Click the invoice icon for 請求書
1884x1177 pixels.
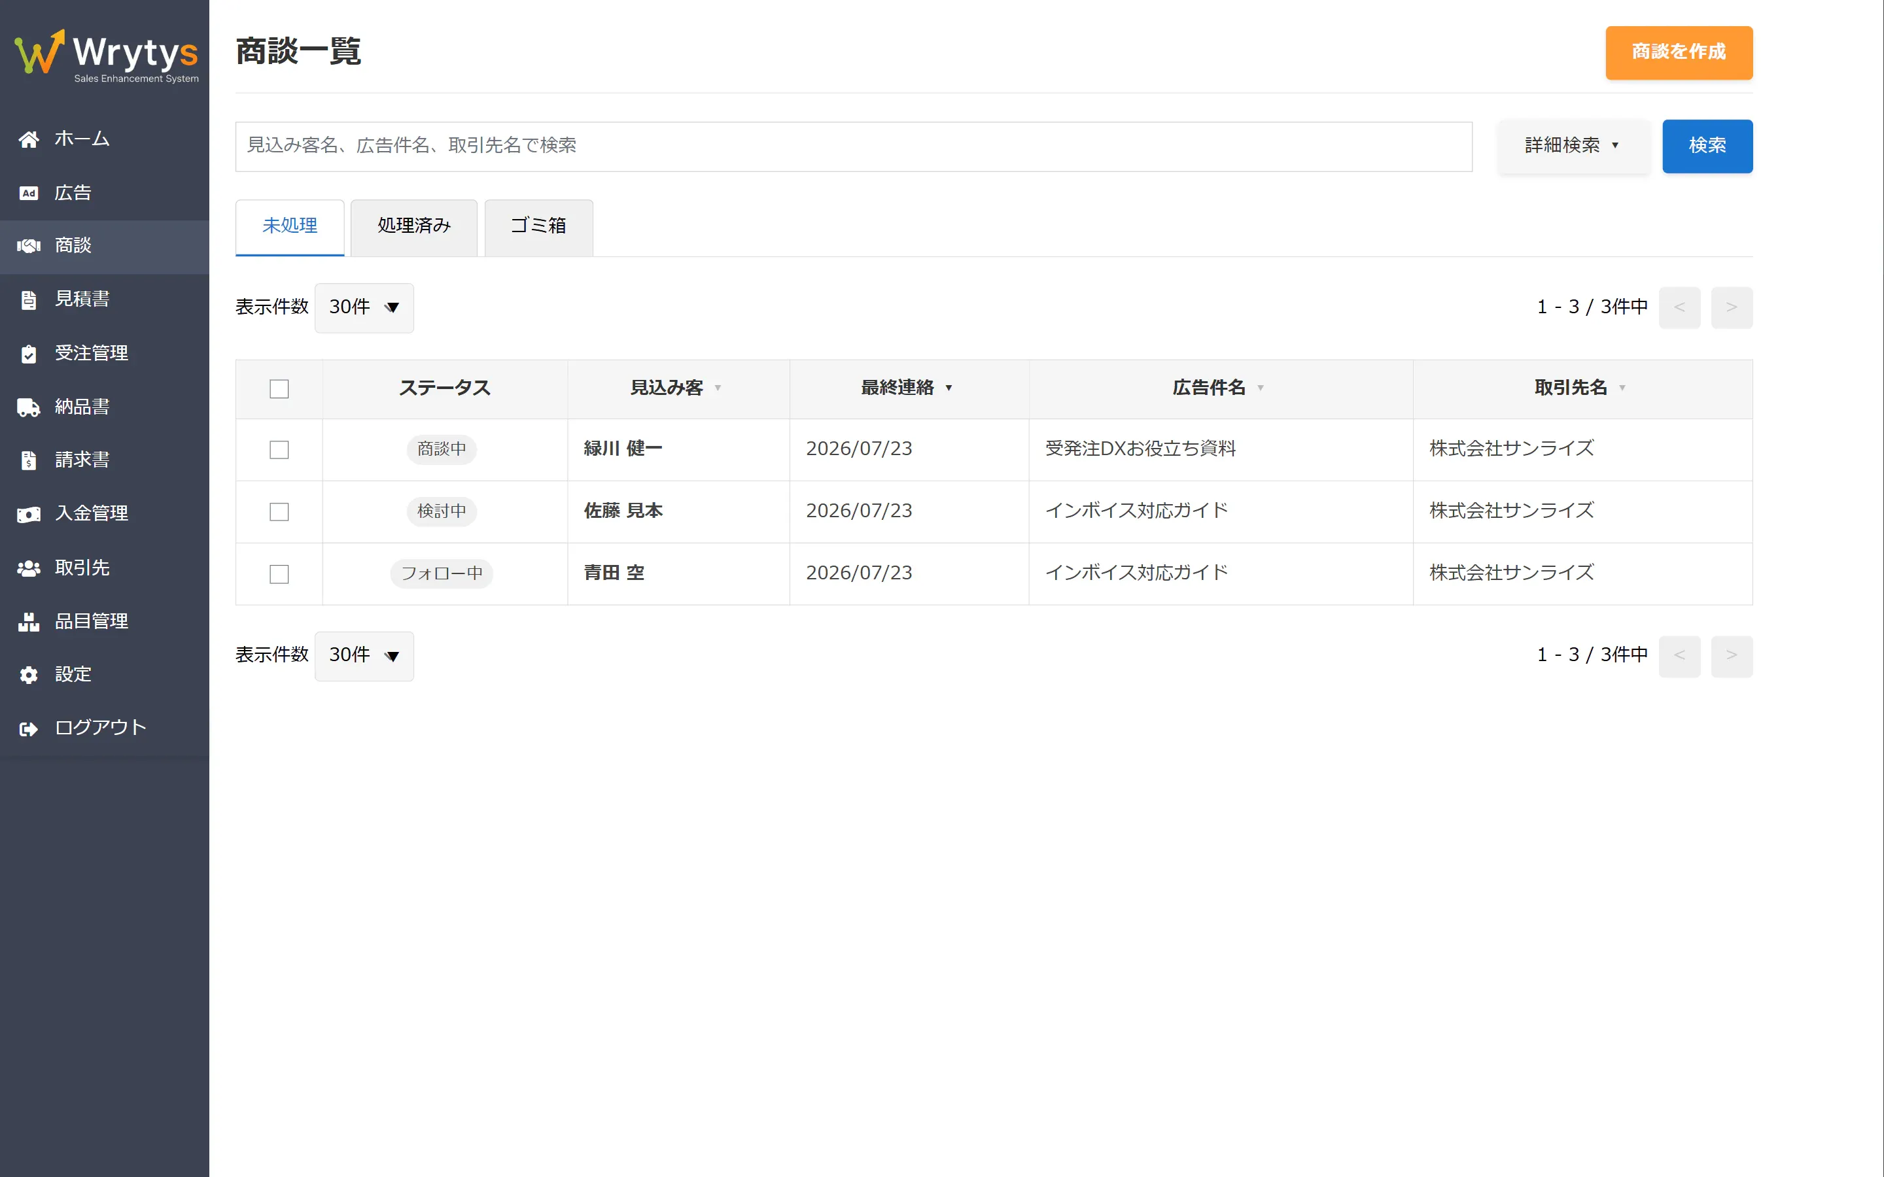[x=29, y=461]
